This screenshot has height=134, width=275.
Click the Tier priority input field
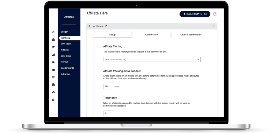point(108,113)
